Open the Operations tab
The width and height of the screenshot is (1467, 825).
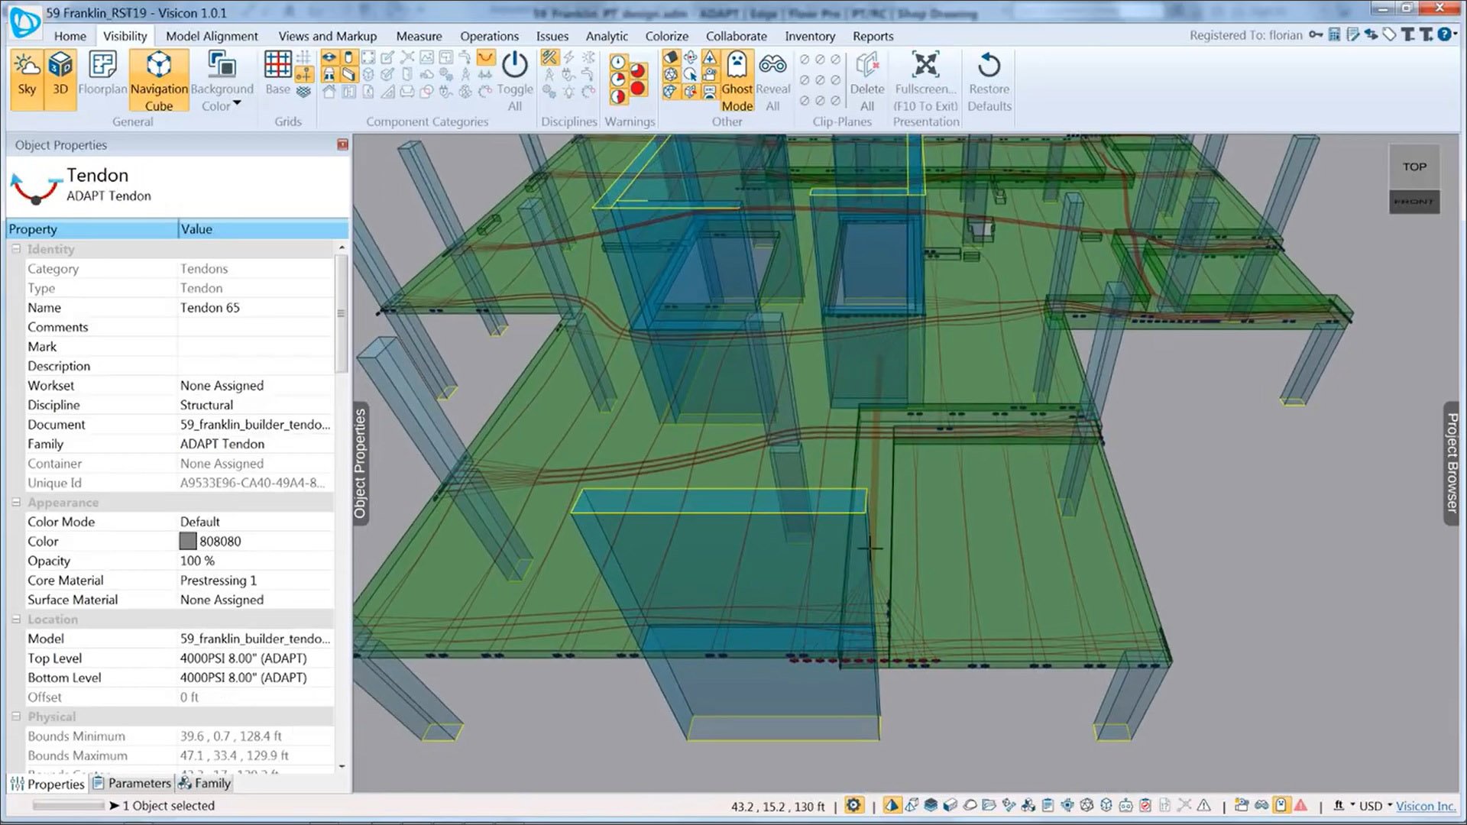pyautogui.click(x=489, y=36)
